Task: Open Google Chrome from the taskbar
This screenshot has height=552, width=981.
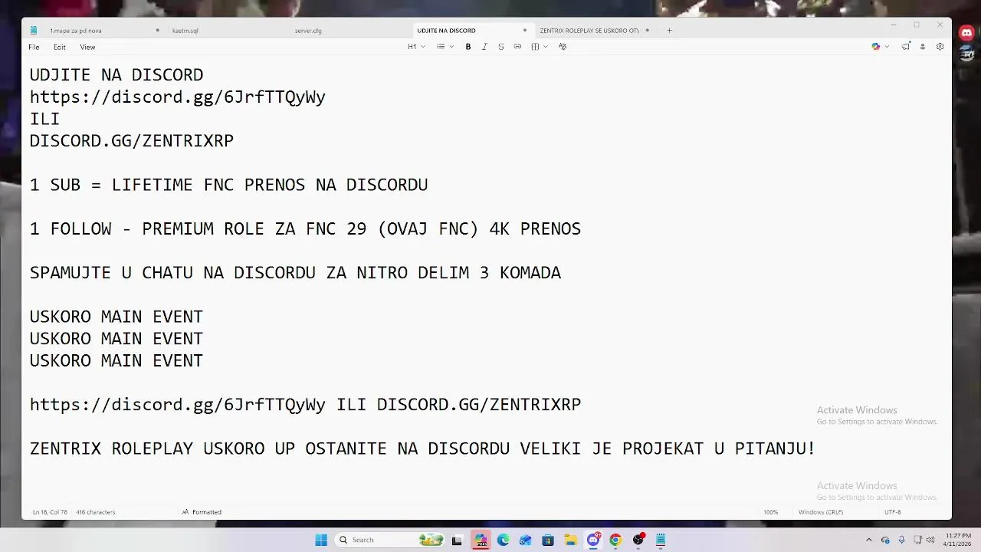Action: point(615,540)
